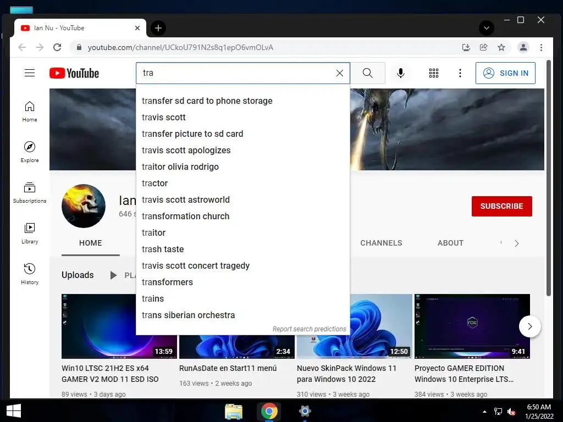Viewport: 563px width, 422px height.
Task: Go back with browser back arrow
Action: pos(22,47)
